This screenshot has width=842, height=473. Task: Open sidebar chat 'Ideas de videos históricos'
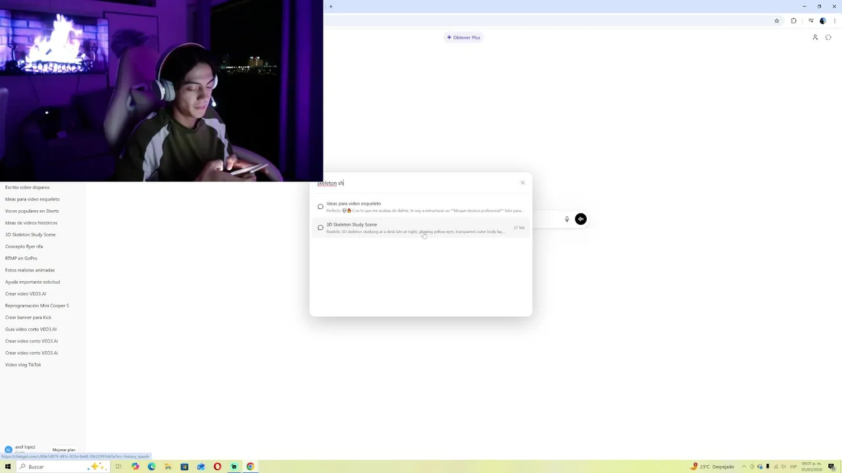pyautogui.click(x=31, y=223)
